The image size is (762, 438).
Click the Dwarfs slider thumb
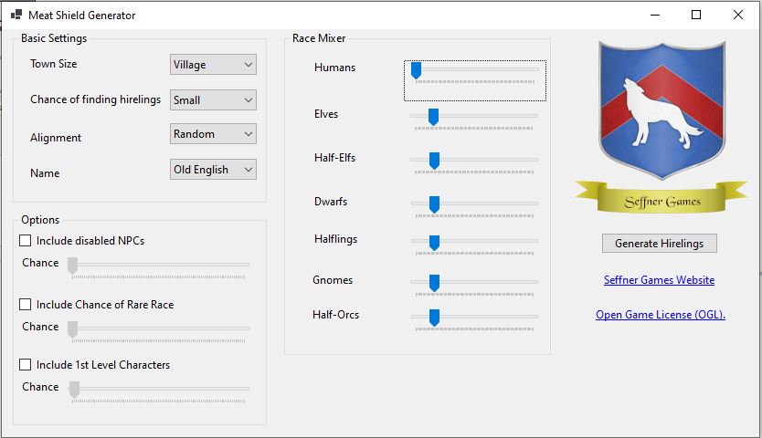[x=435, y=204]
